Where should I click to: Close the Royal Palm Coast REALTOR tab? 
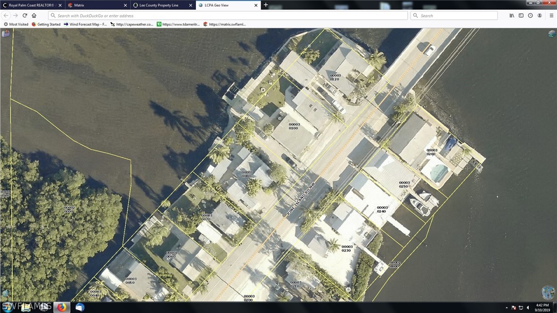[60, 5]
